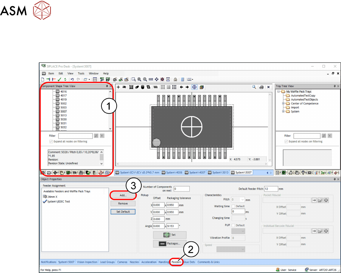Image resolution: width=341 pixels, height=273 pixels.
Task: Click the Pocket Fiducial arrow button
Action: coord(314,200)
